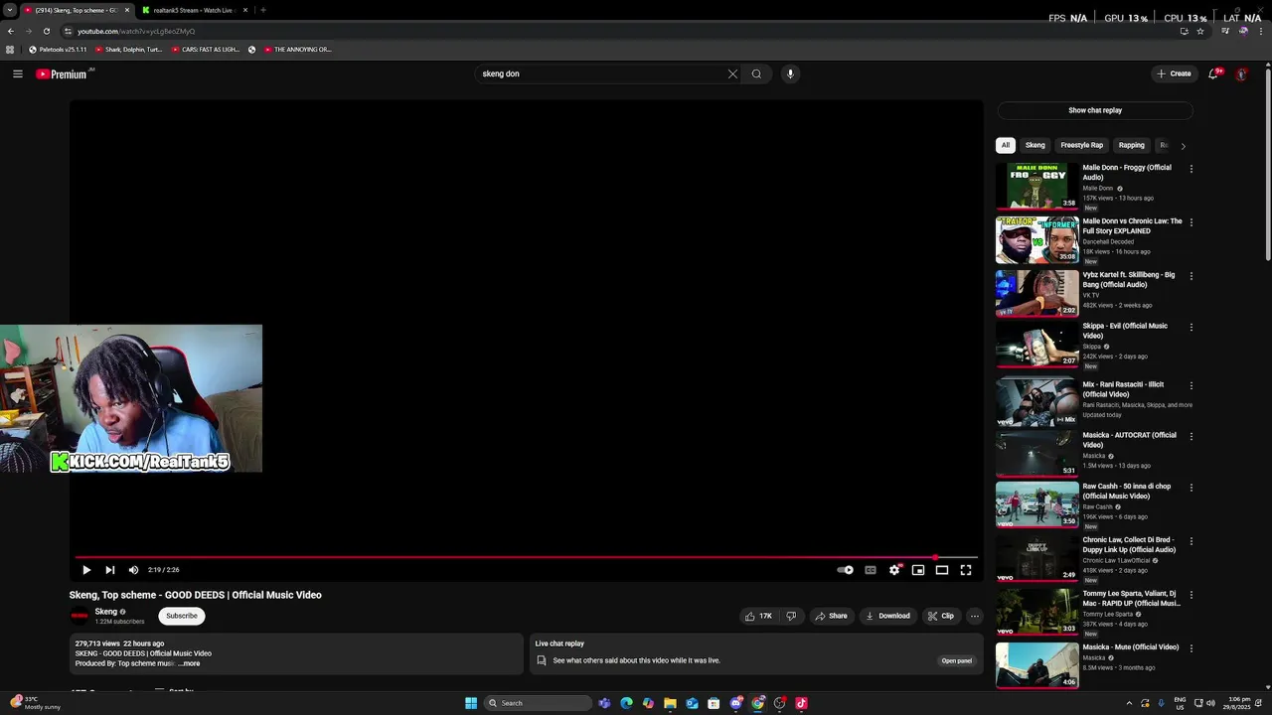Open options for Skippa Evil video
The height and width of the screenshot is (715, 1272).
tap(1192, 327)
